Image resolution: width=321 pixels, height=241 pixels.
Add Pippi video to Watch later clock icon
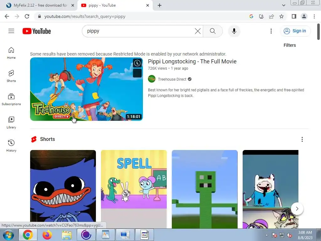pos(137,63)
